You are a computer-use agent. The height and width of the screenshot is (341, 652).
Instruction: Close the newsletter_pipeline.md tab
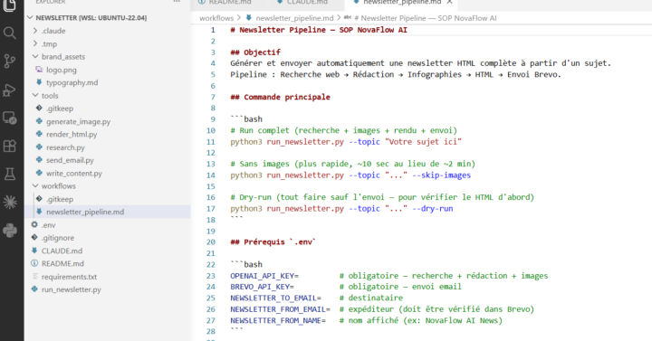click(x=449, y=2)
